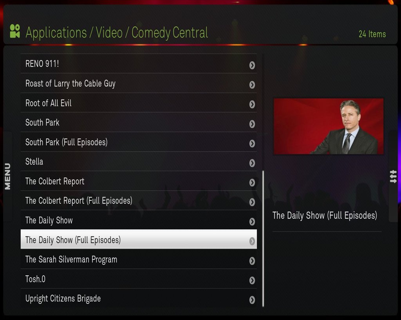Viewport: 401px width, 320px height.
Task: Click arrow on The Colbert Report (Full Episodes)
Action: 252,202
